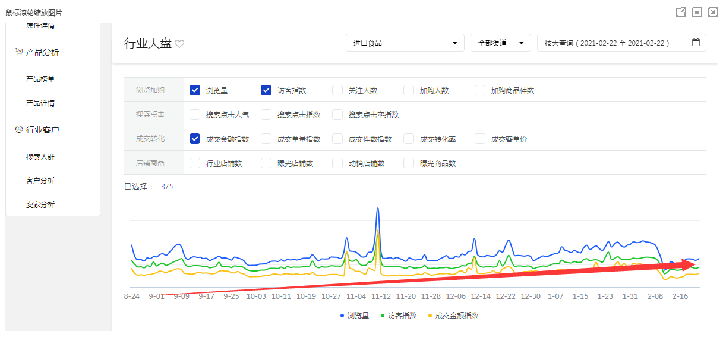Click the 成交转化 row label
723x354 pixels.
click(150, 139)
